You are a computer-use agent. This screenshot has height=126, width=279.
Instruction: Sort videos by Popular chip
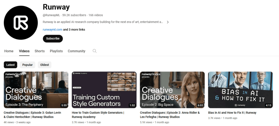pos(28,65)
